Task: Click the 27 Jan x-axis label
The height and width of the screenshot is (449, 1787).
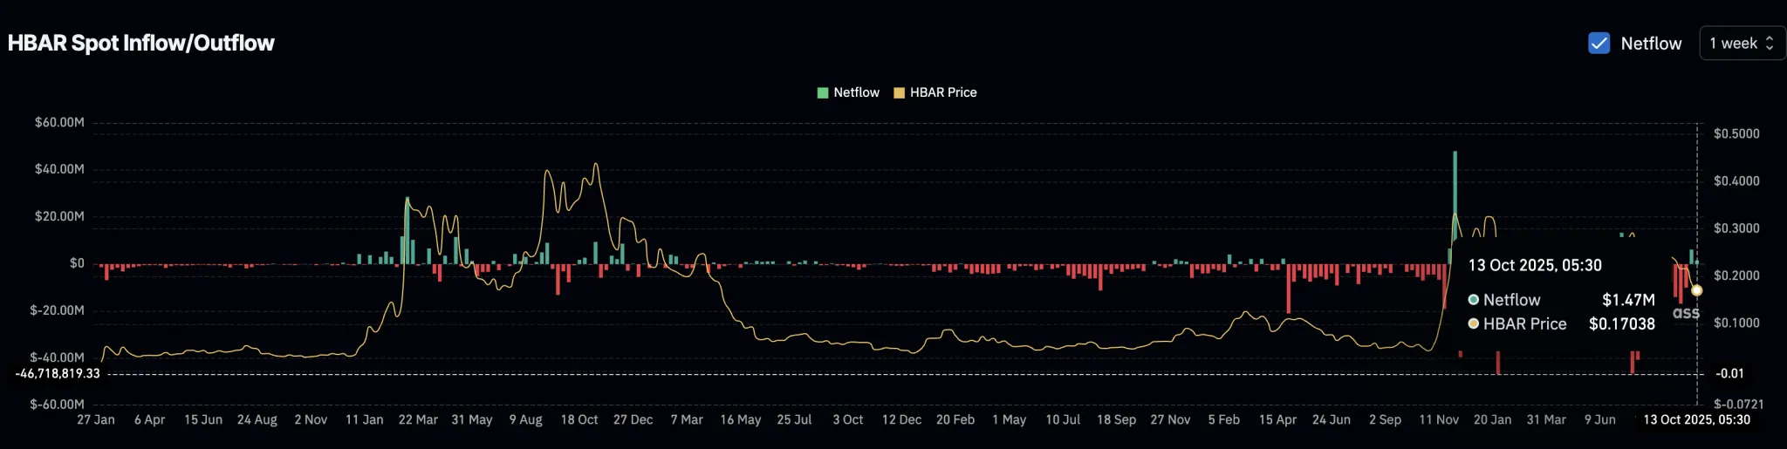Action: tap(96, 419)
